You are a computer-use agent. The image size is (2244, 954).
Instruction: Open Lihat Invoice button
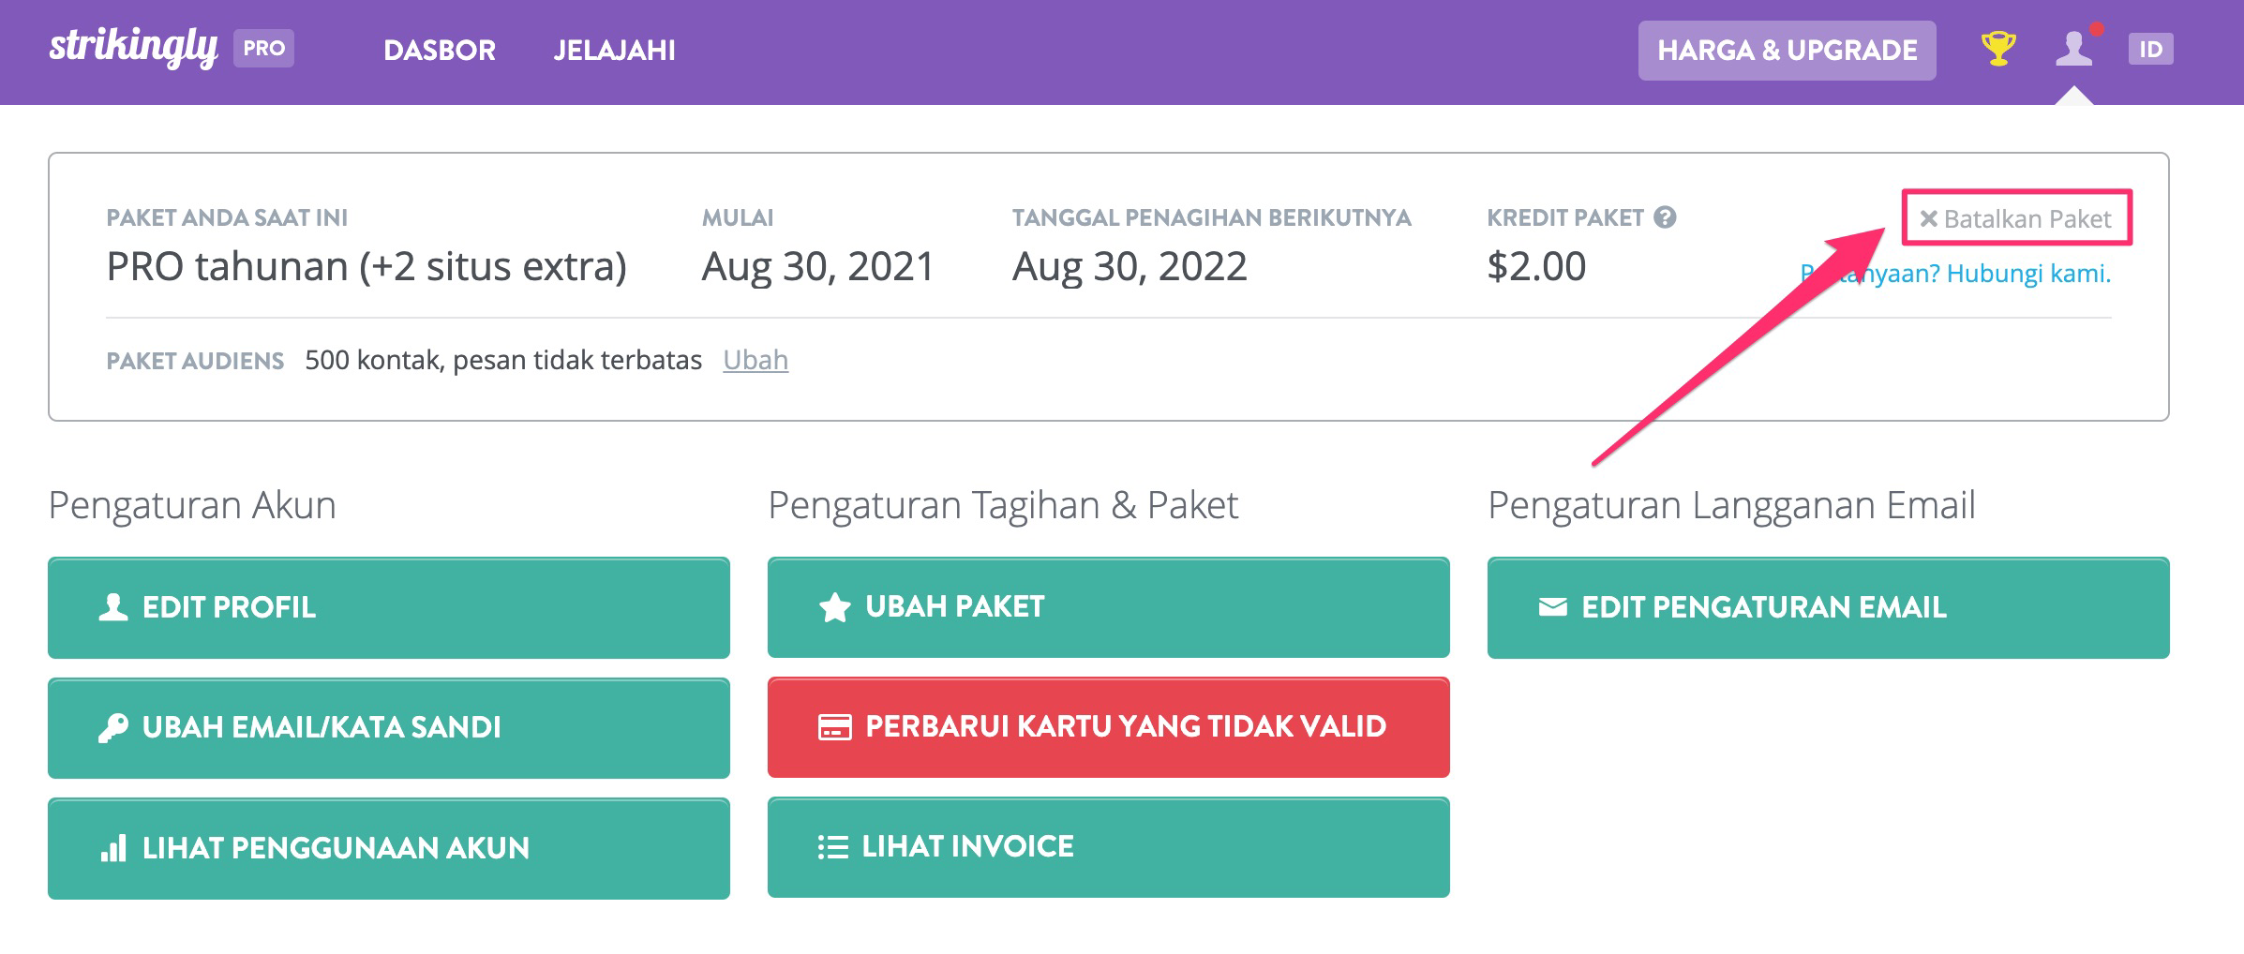[x=1108, y=847]
